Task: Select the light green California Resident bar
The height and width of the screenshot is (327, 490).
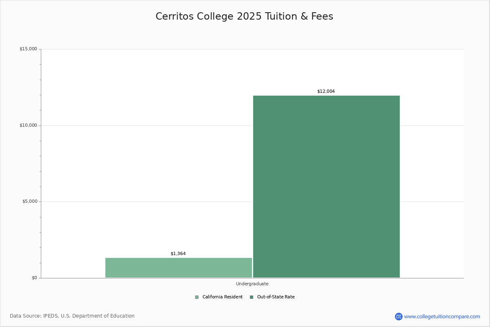Action: point(178,268)
